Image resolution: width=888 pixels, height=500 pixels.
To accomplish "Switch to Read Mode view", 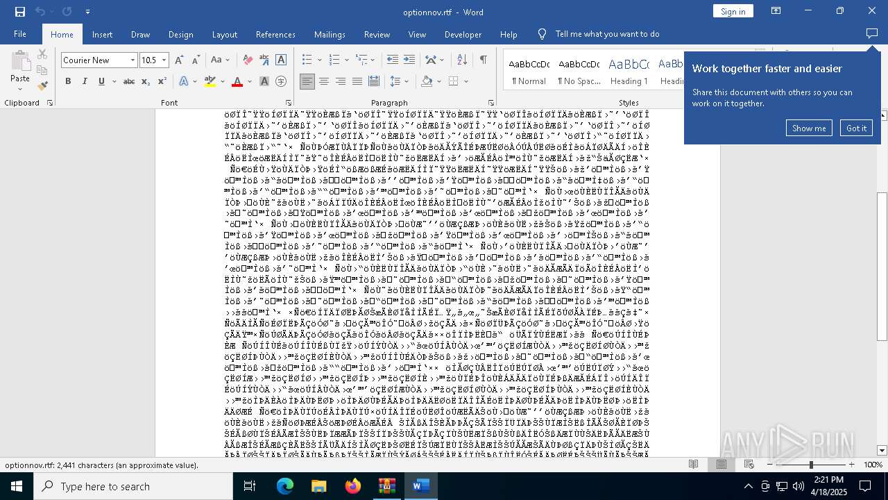I will point(693,465).
